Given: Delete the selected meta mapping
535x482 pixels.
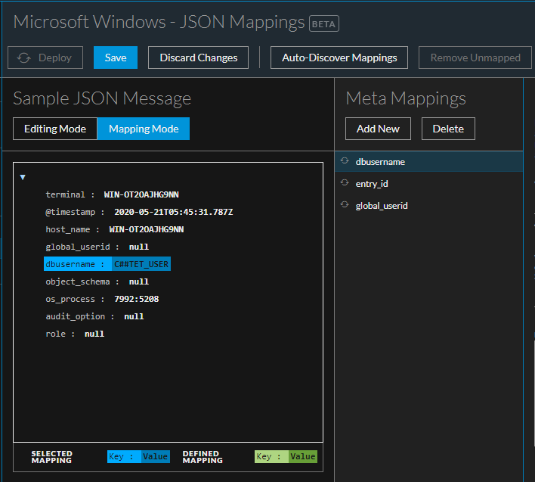Looking at the screenshot, I should [x=448, y=129].
